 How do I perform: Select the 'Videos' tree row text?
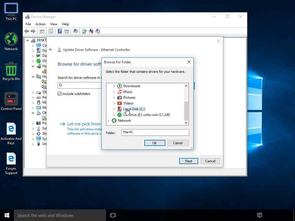[128, 103]
